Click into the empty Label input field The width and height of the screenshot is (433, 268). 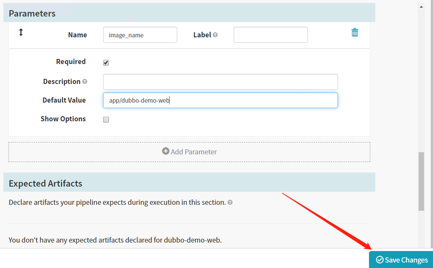pos(271,35)
